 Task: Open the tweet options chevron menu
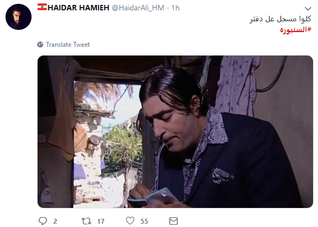308,9
